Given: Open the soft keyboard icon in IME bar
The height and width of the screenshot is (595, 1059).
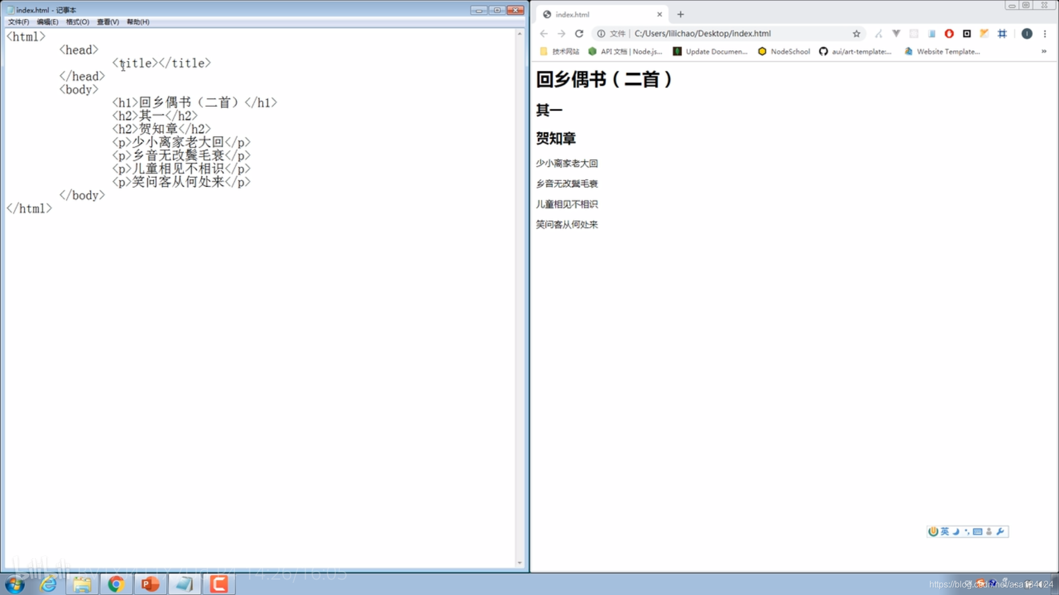Looking at the screenshot, I should (977, 531).
